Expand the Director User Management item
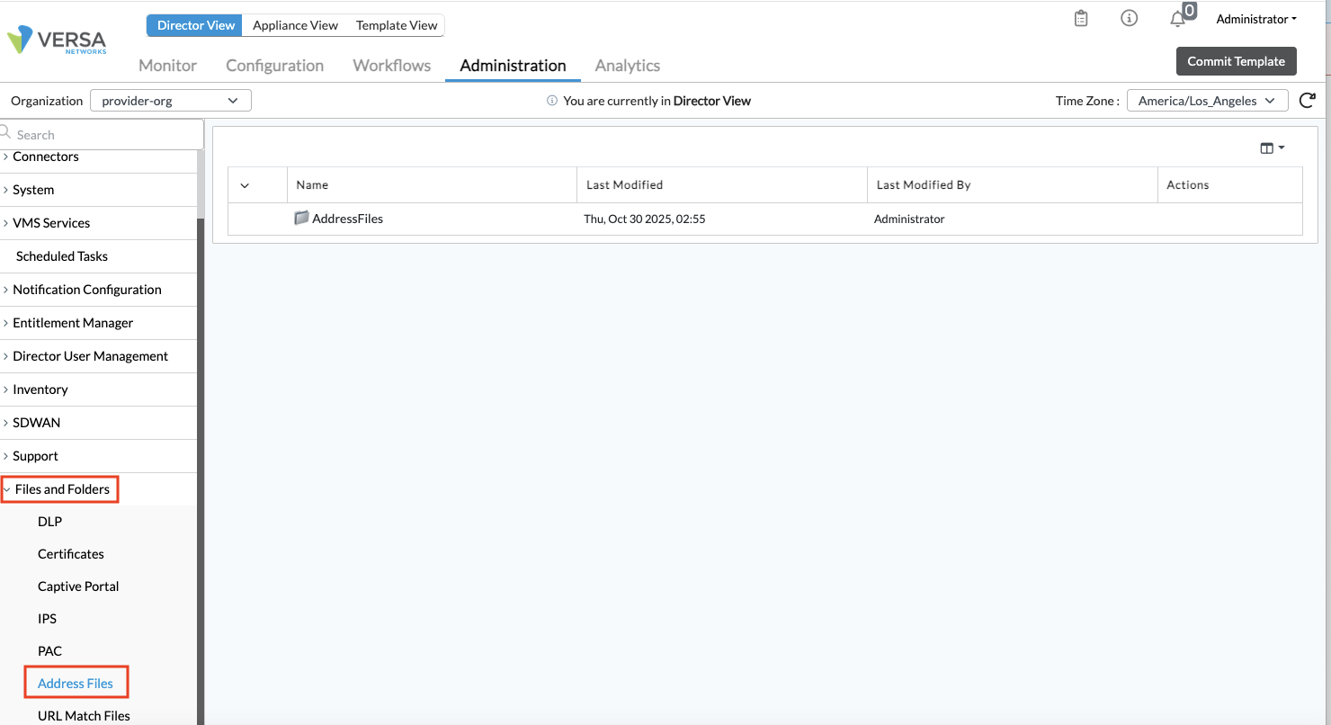Image resolution: width=1331 pixels, height=725 pixels. coord(90,356)
